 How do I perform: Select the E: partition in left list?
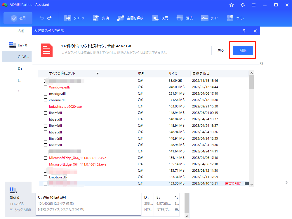tap(20, 80)
